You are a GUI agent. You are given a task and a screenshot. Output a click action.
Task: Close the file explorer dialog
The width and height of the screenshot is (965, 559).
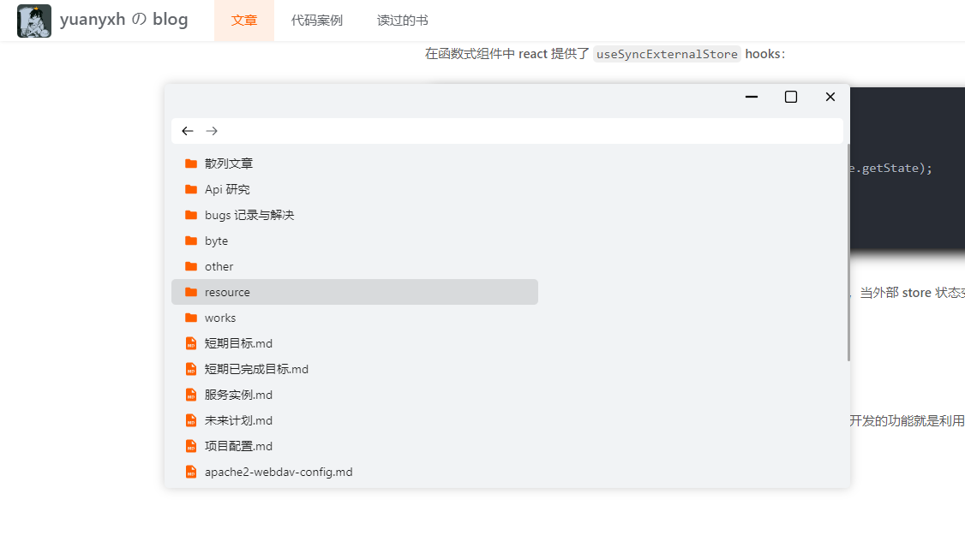pos(830,98)
